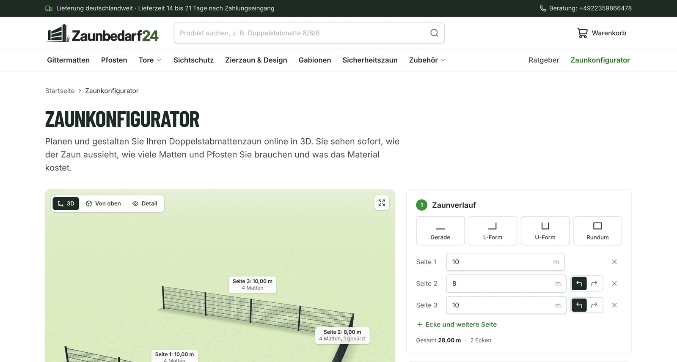Expand the Zubehör dropdown menu
The height and width of the screenshot is (362, 677).
click(x=427, y=60)
